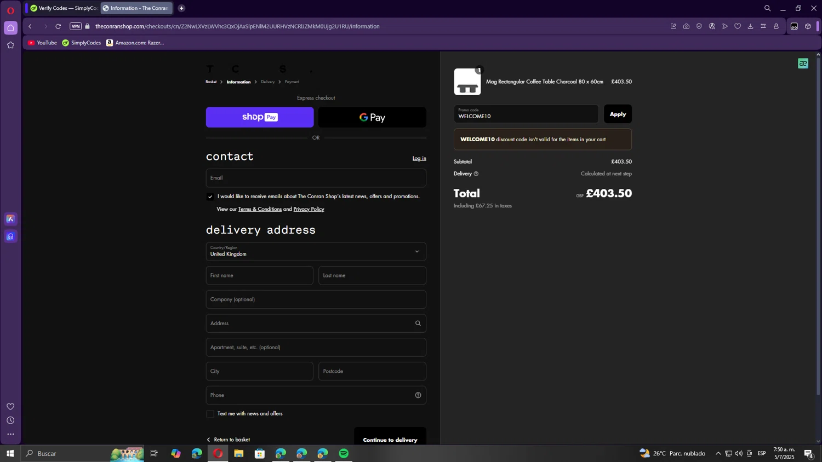Screen dimensions: 822x462
Task: Take a snapshot with camera icon
Action: pos(686,26)
